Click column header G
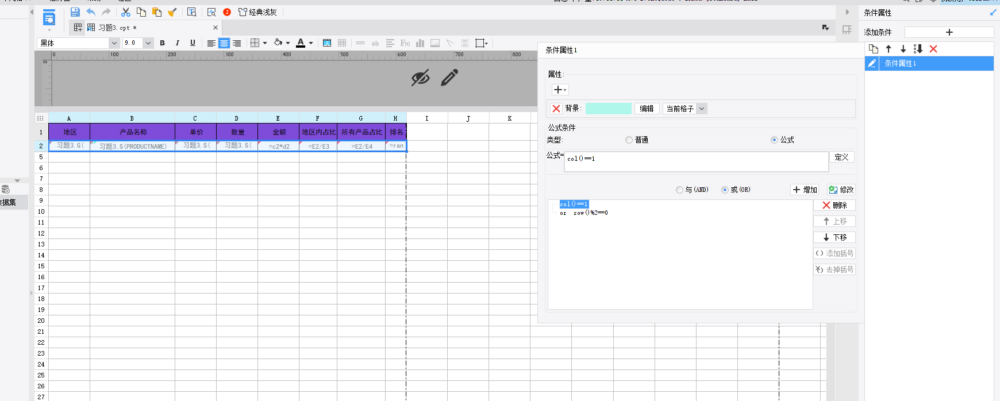This screenshot has width=1000, height=401. (361, 118)
